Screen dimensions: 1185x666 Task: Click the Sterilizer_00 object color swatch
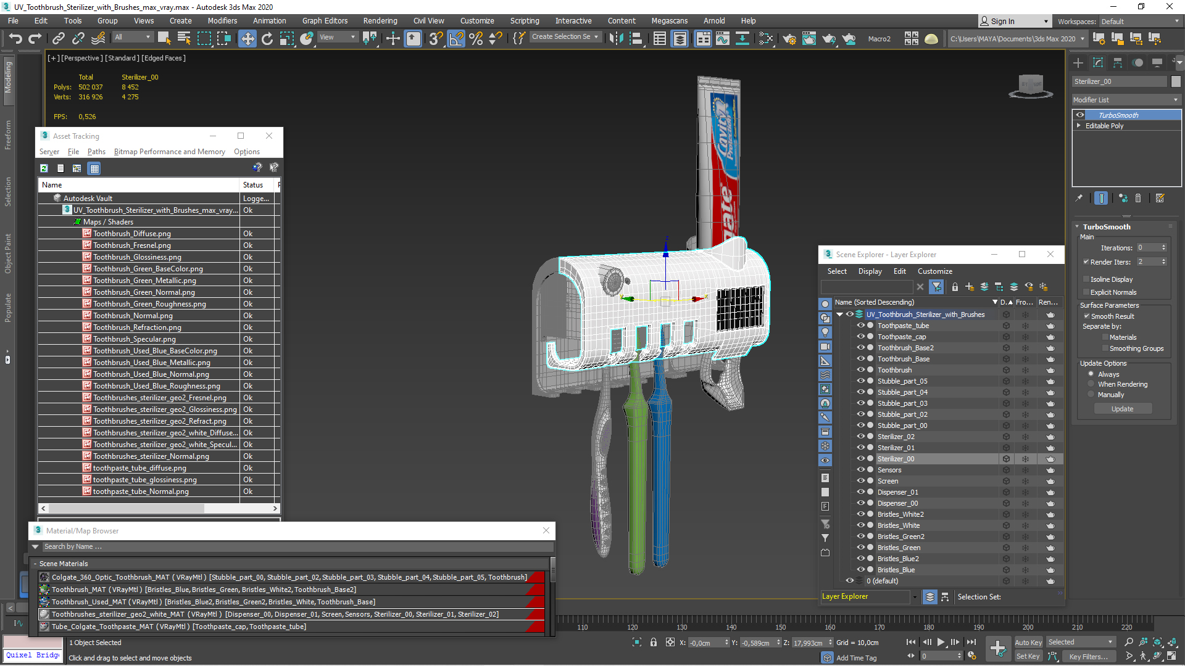[x=1176, y=81]
